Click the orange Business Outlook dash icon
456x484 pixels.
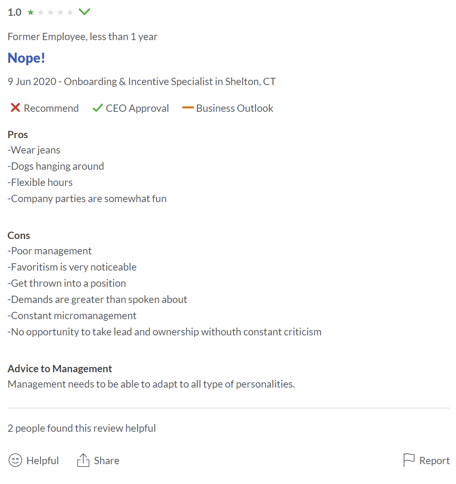pyautogui.click(x=188, y=107)
